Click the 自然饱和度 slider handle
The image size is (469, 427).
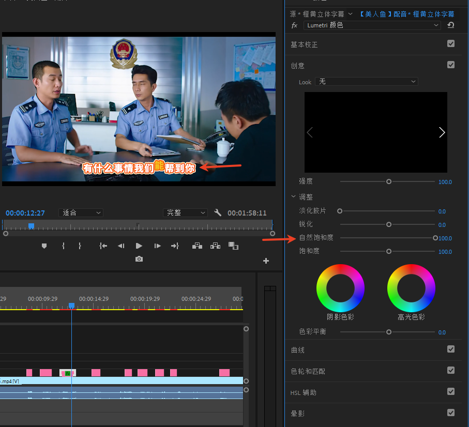(x=435, y=238)
